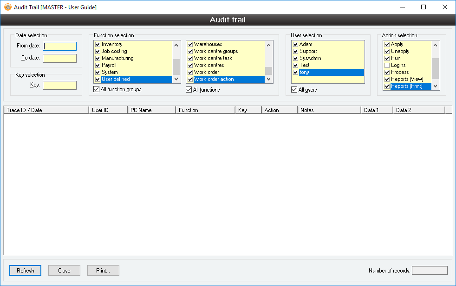456x286 pixels.
Task: Maximize the Audit Trail window
Action: pyautogui.click(x=423, y=7)
